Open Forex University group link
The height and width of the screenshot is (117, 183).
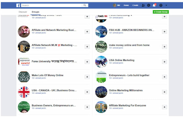[x=54, y=61]
